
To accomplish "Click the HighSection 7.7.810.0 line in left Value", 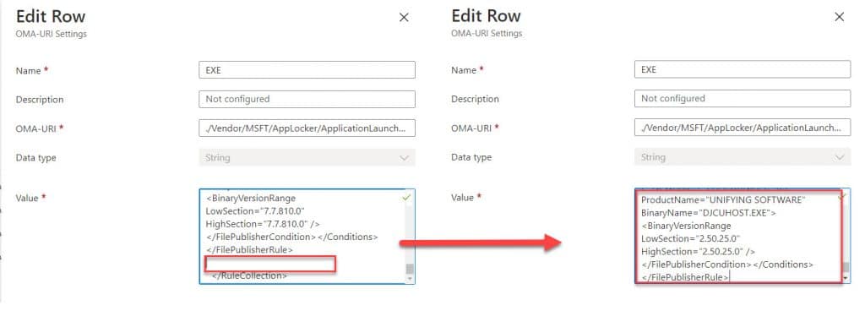I will (263, 223).
